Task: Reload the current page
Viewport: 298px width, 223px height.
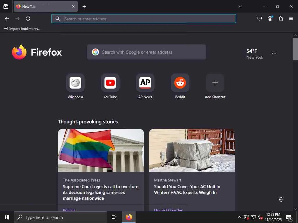Action: (28, 19)
